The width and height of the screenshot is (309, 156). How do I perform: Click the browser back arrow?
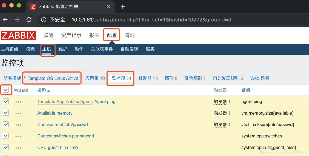coord(5,20)
